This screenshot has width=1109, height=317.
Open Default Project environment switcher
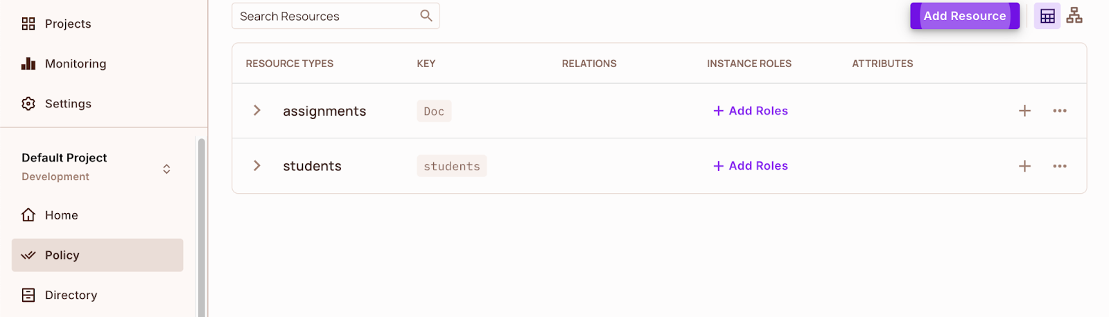(166, 169)
